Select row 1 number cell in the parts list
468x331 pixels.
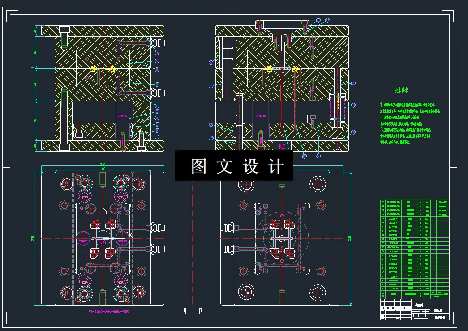[383, 289]
